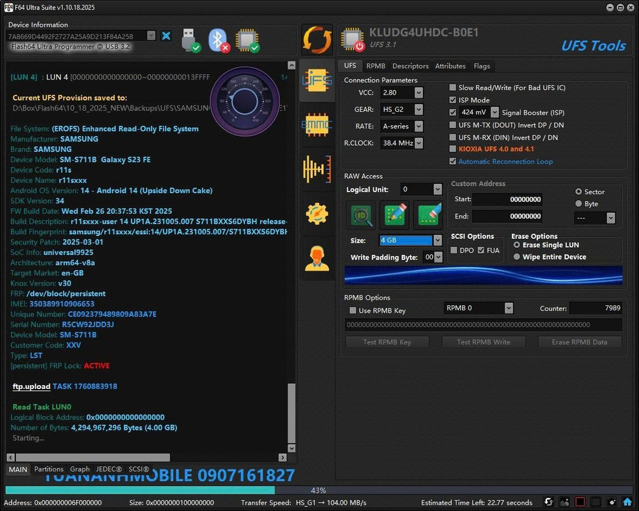The width and height of the screenshot is (639, 511).
Task: Click the RAW erase eraser chip icon
Action: pyautogui.click(x=428, y=215)
